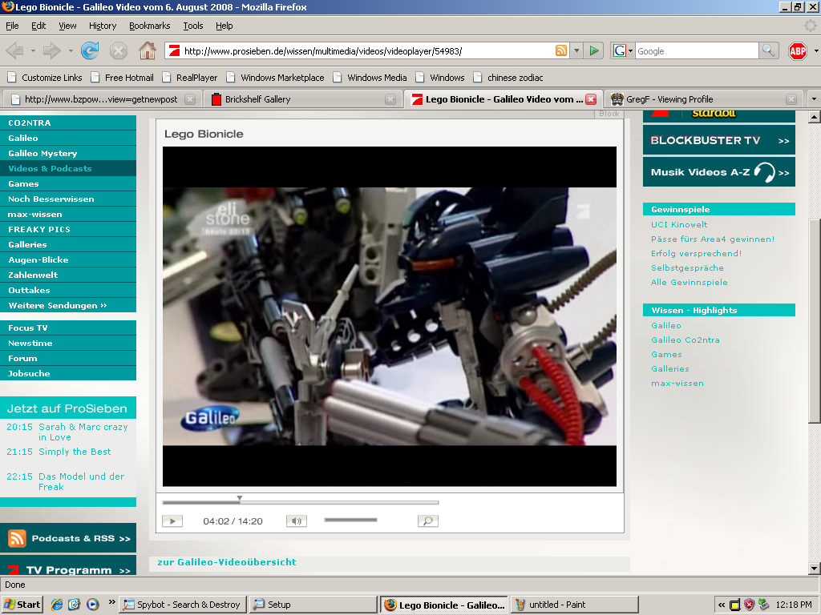
Task: Click the search magnifier icon in toolbar
Action: pos(767,50)
